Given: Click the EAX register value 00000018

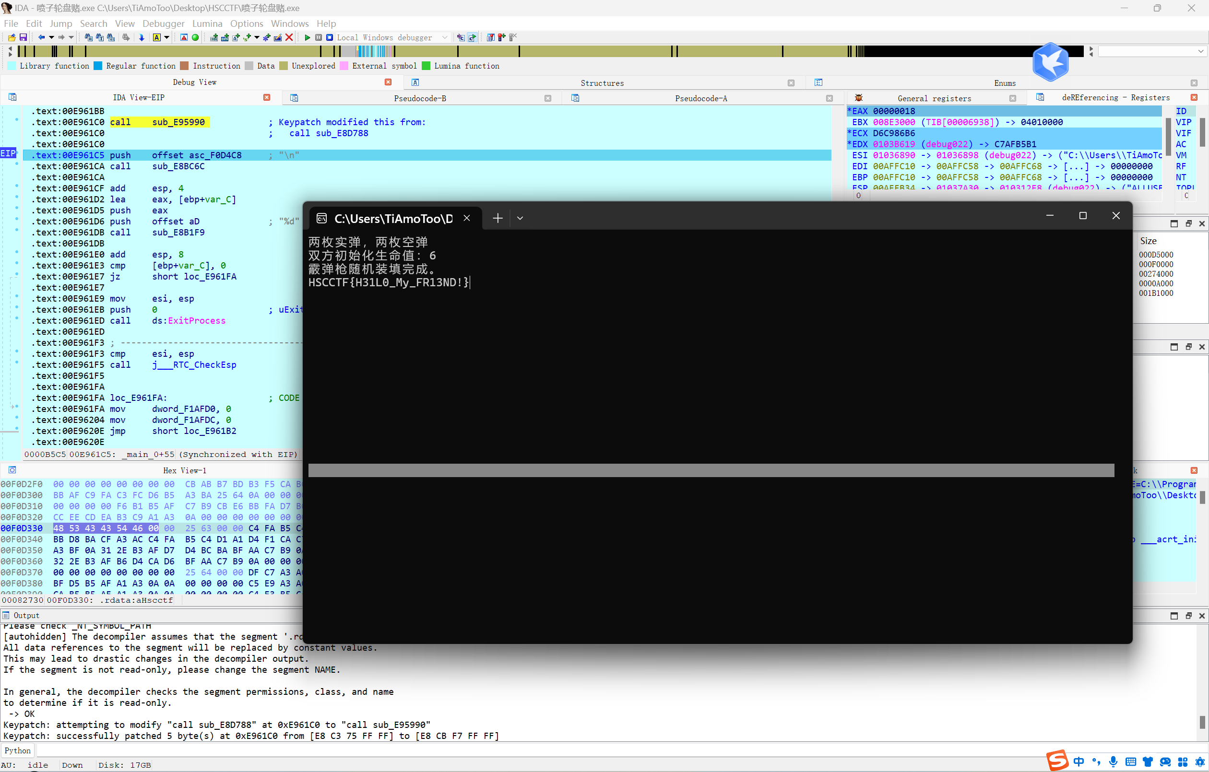Looking at the screenshot, I should [x=894, y=111].
